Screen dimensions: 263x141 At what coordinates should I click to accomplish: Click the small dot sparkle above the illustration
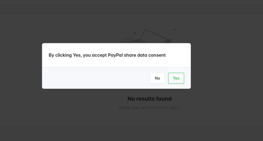tap(159, 32)
